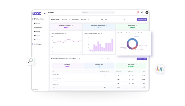Click the magnifier icon in the search bar
Screen dimensions: 185x106
(113, 12)
